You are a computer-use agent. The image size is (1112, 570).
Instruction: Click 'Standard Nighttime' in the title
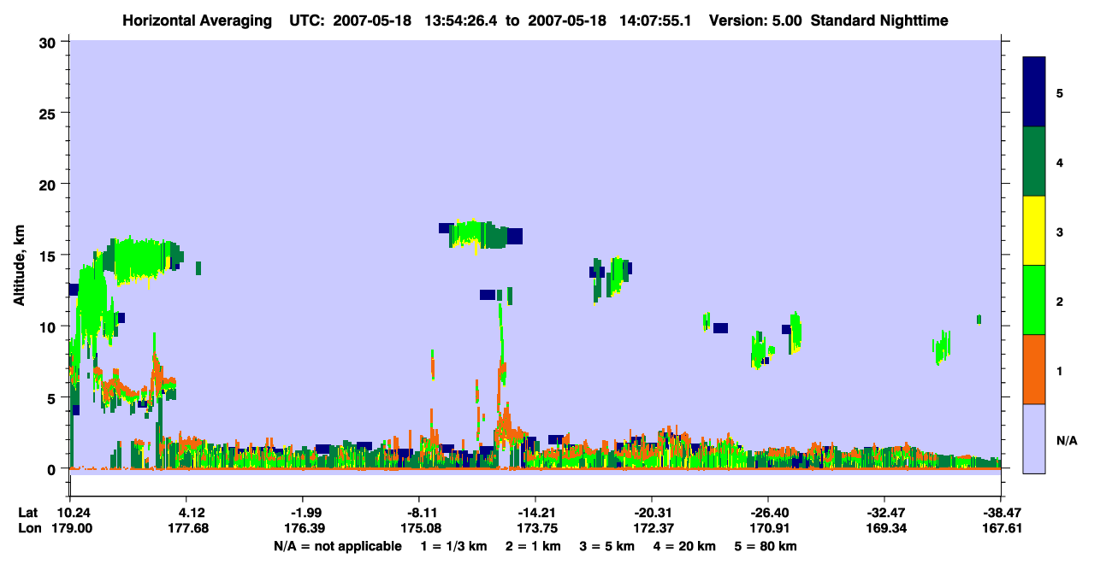pos(879,21)
